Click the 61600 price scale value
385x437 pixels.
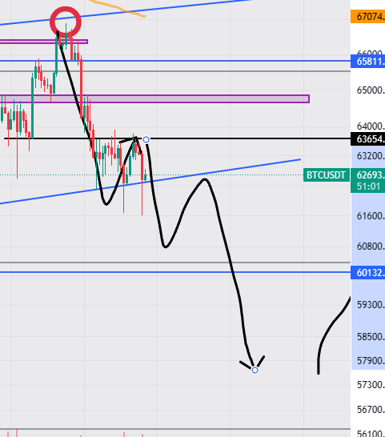(x=371, y=216)
